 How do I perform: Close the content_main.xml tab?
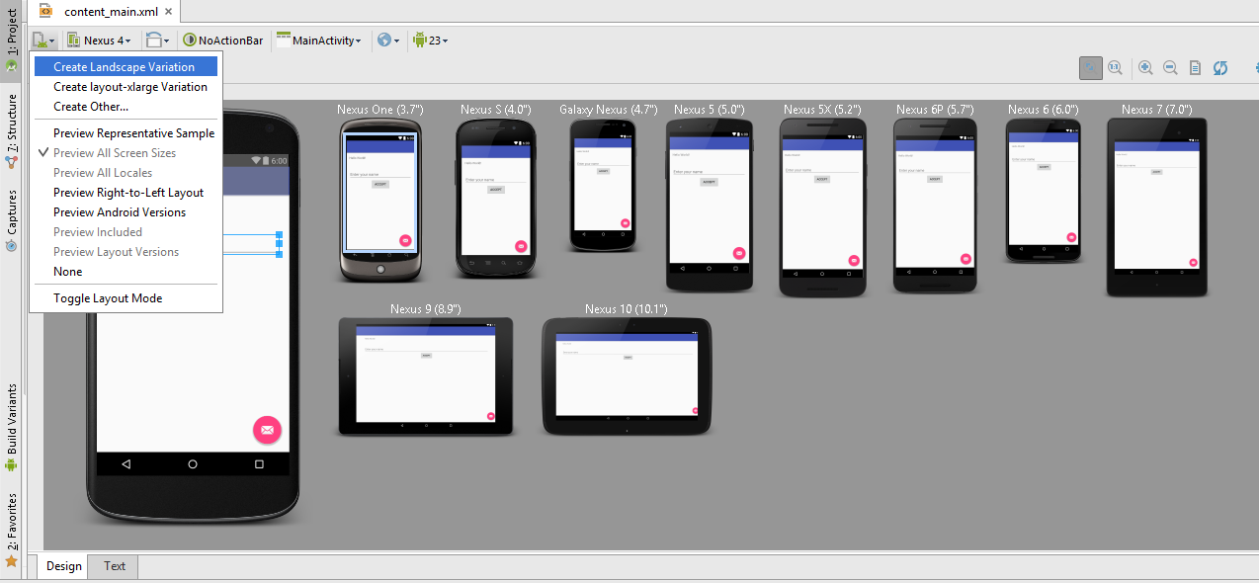click(168, 12)
